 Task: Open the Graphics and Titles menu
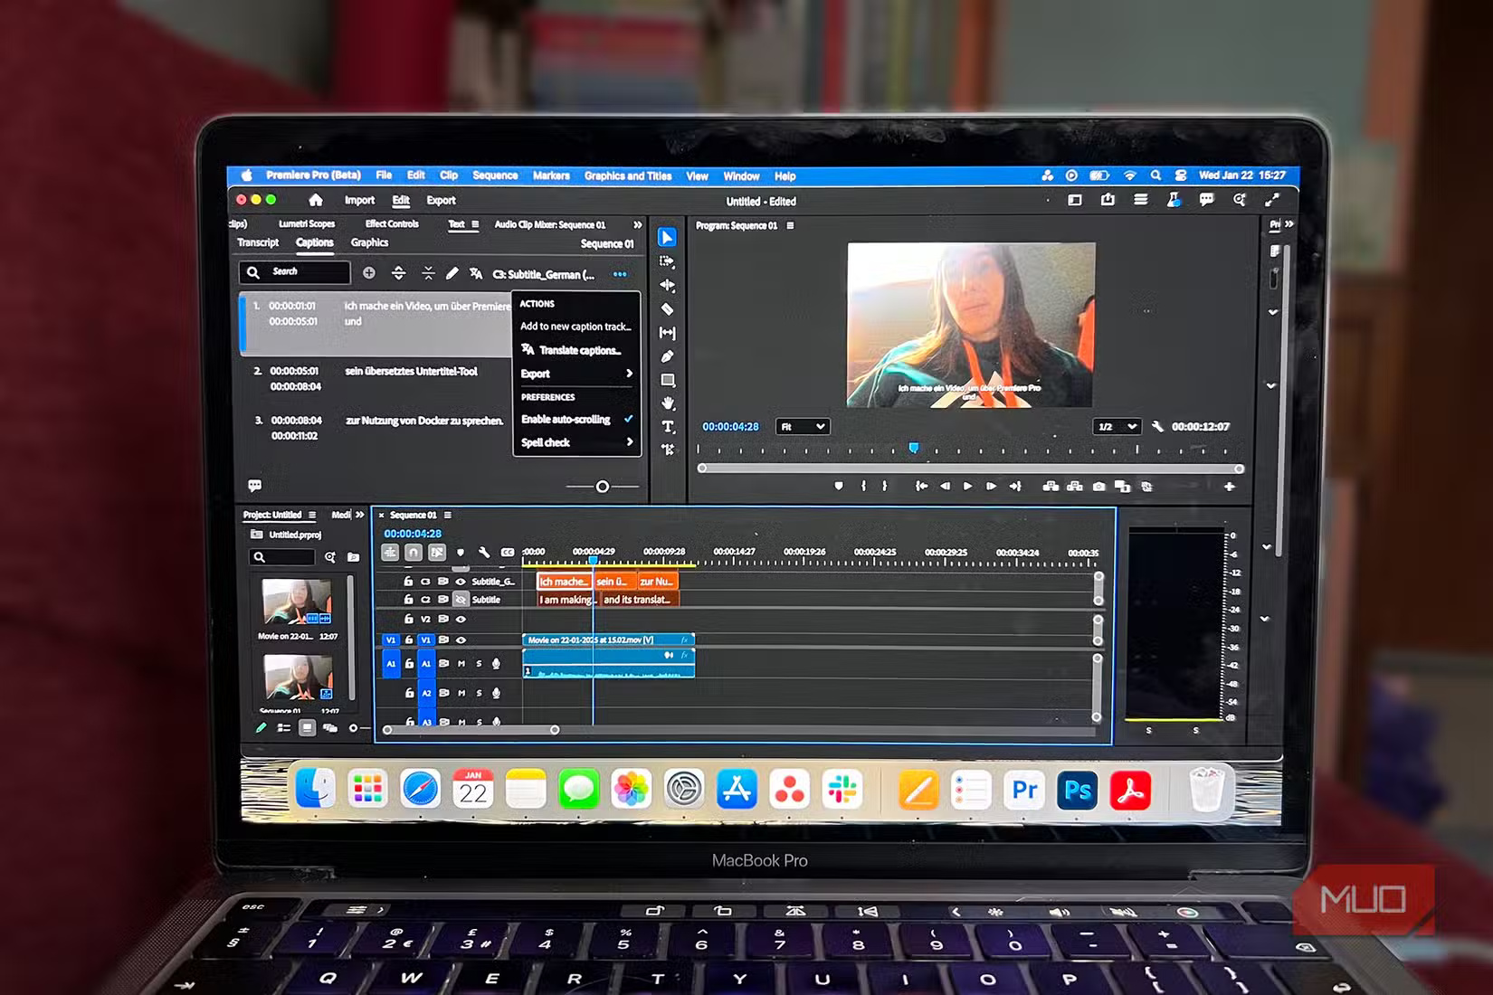point(628,176)
